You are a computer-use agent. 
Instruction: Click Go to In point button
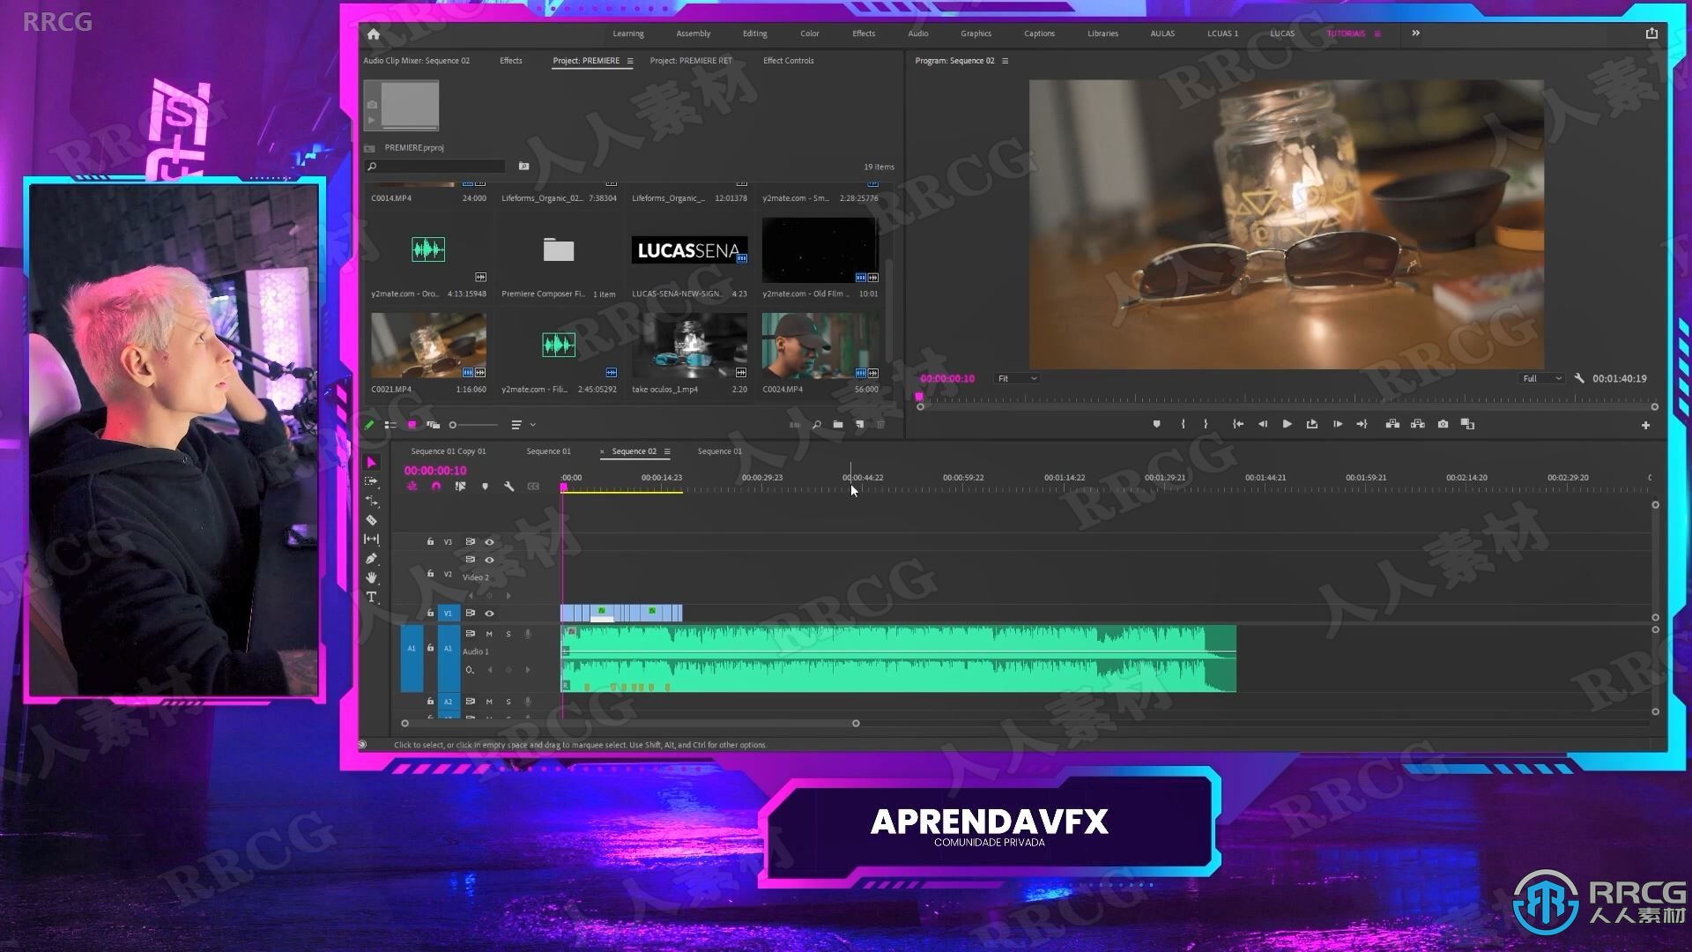click(x=1238, y=424)
